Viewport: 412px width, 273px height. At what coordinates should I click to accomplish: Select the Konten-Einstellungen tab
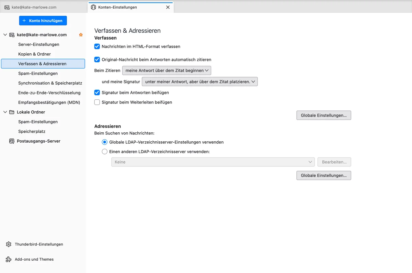131,7
